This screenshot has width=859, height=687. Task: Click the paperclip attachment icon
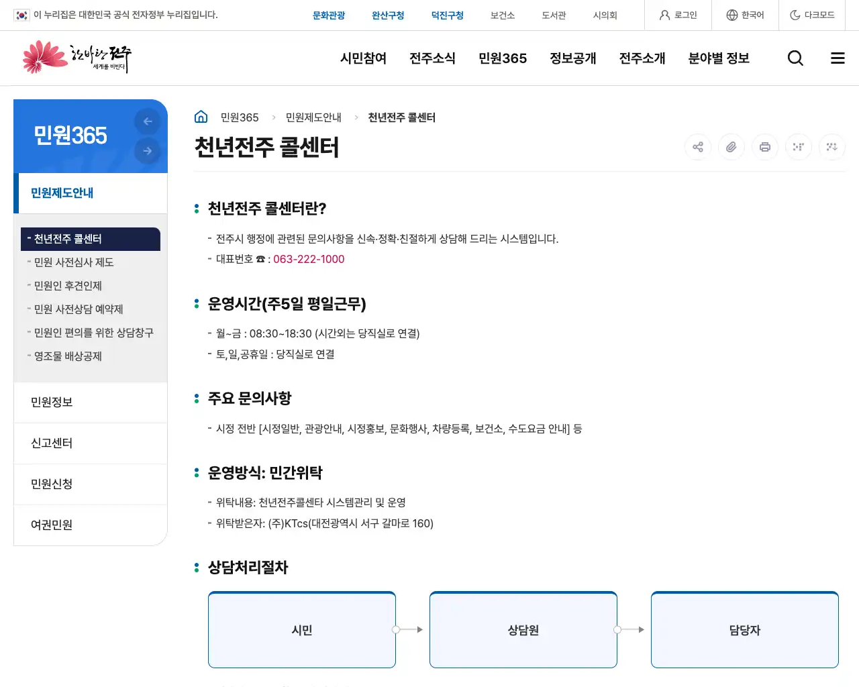click(731, 147)
